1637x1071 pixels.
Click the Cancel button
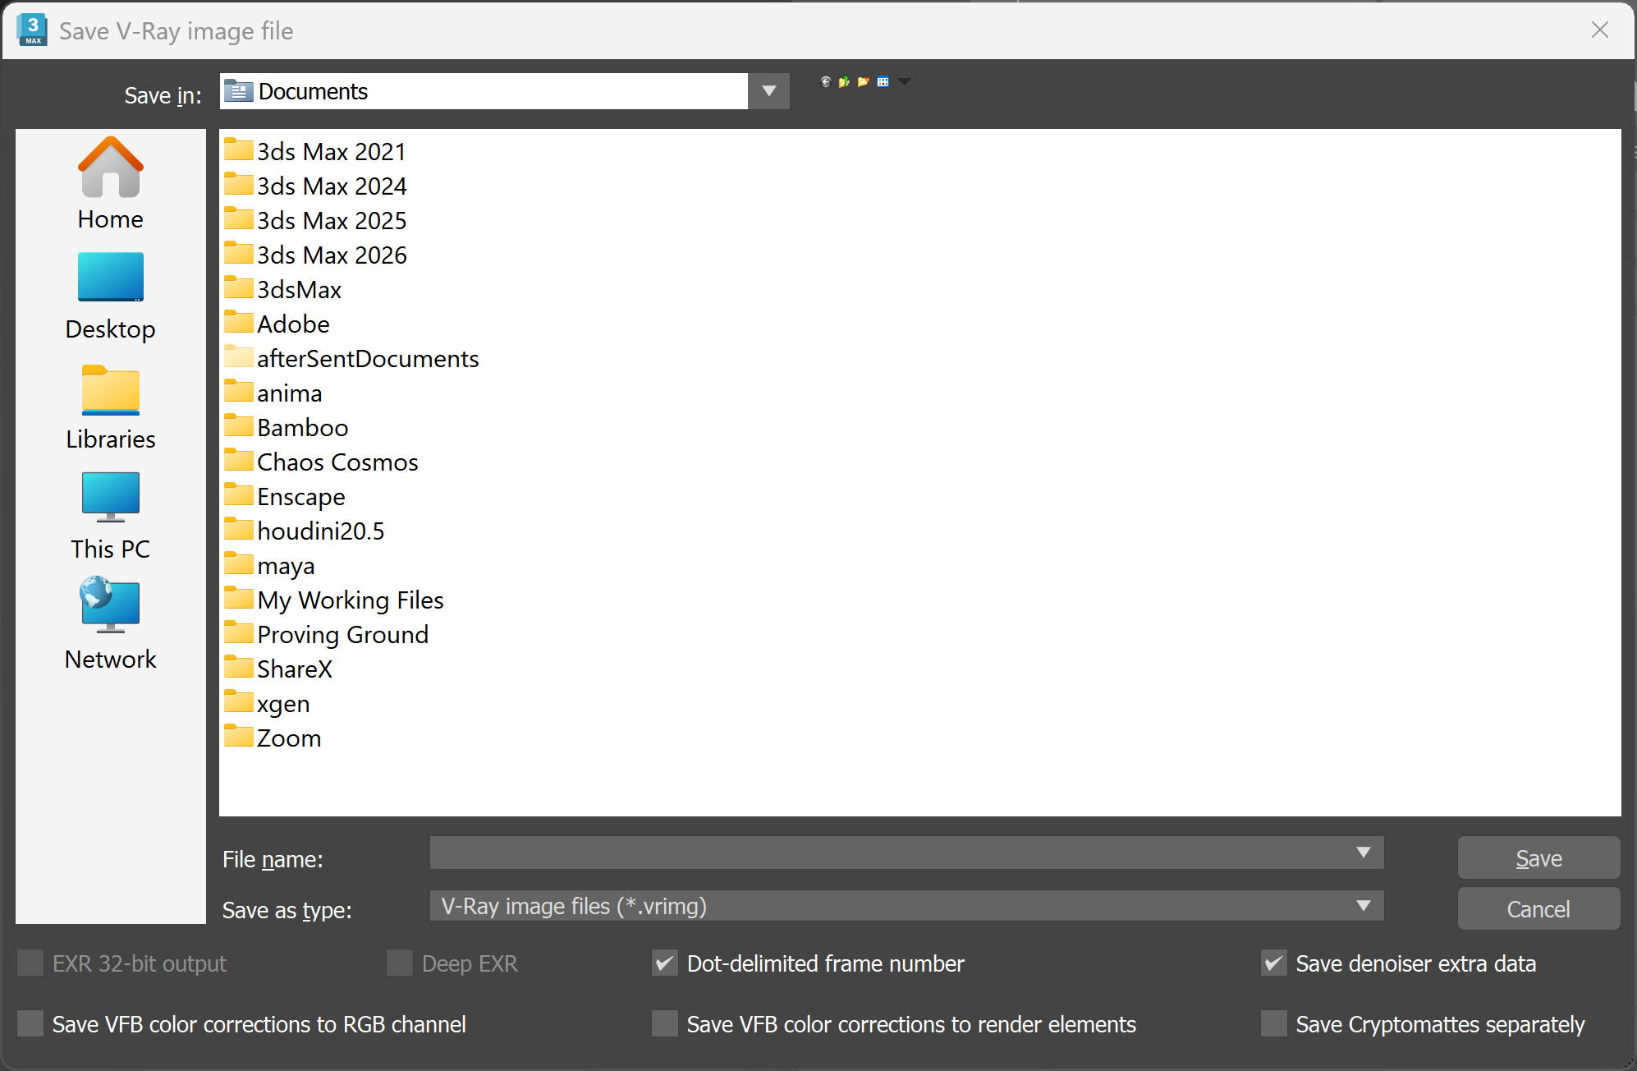pos(1538,909)
